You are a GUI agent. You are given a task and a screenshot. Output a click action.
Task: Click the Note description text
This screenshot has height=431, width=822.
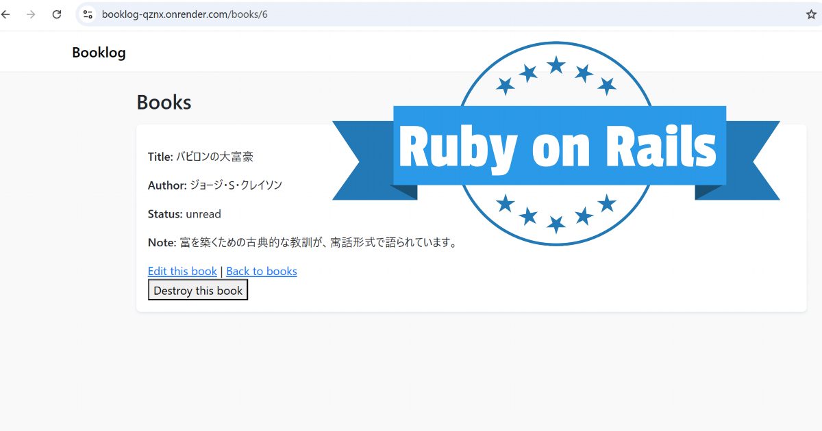click(x=318, y=243)
